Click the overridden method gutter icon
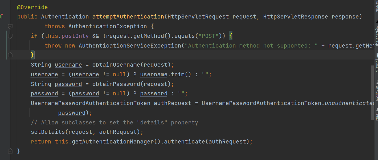 pyautogui.click(x=1, y=16)
